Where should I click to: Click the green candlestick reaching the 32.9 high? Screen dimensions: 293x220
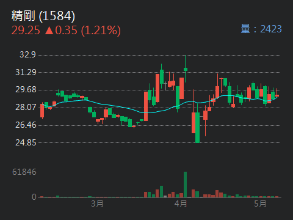186,69
